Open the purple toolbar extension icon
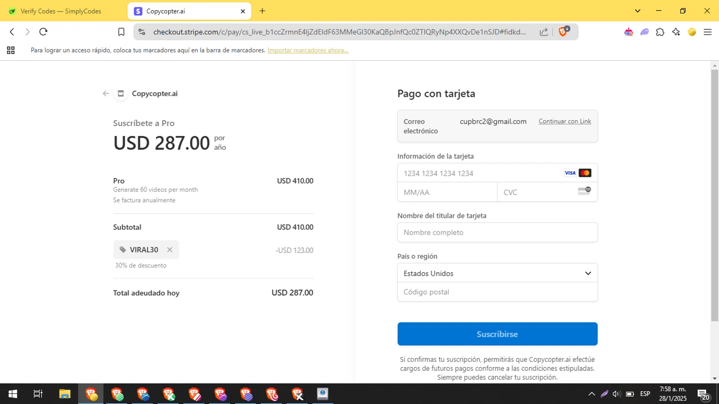This screenshot has width=719, height=404. 644,32
